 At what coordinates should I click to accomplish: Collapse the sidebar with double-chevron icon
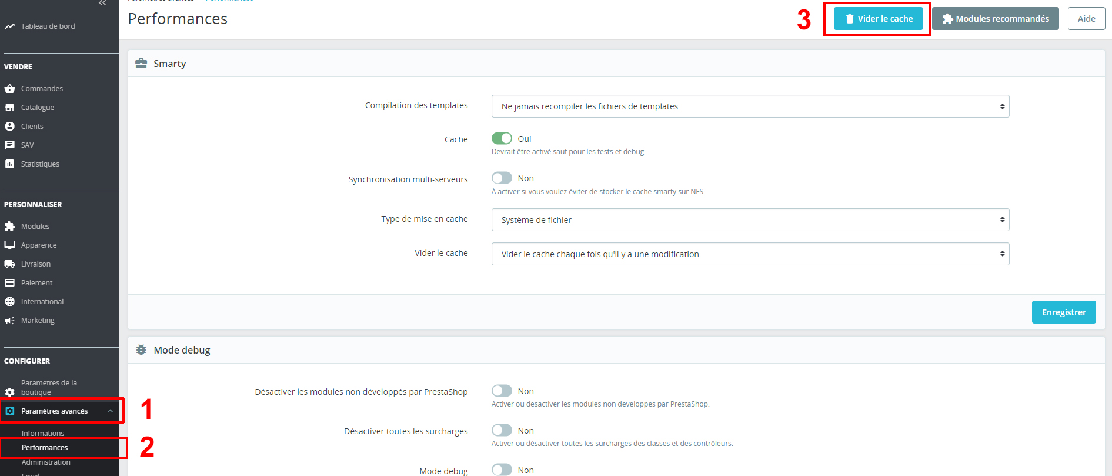103,3
